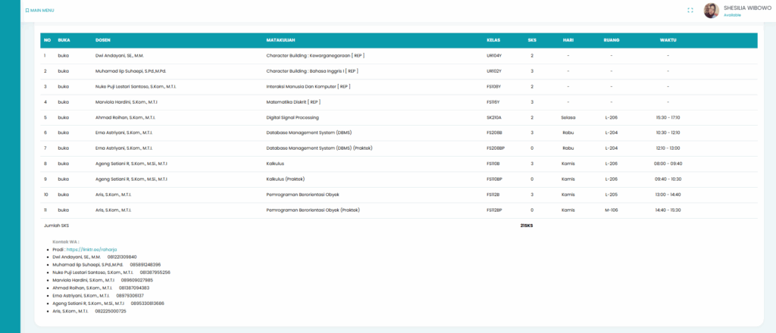Click Shesilia Wibowo's profile avatar
Screen dimensions: 776x333
click(x=711, y=11)
